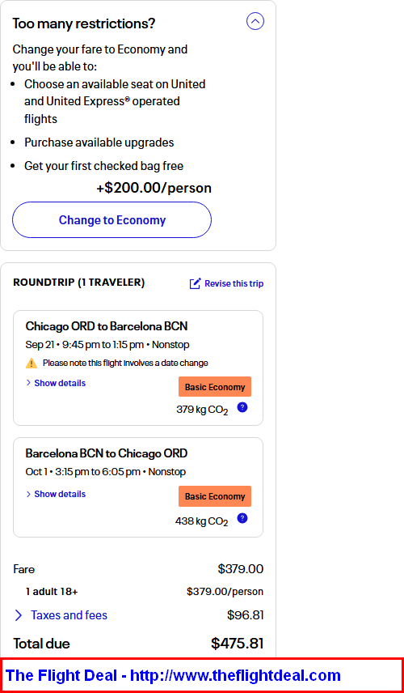Click Basic Economy badge on Sep 21 flight
Viewport: 404px width, 693px height.
pos(215,387)
